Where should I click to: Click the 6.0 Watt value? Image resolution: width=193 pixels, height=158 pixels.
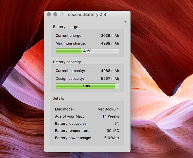click(x=112, y=138)
